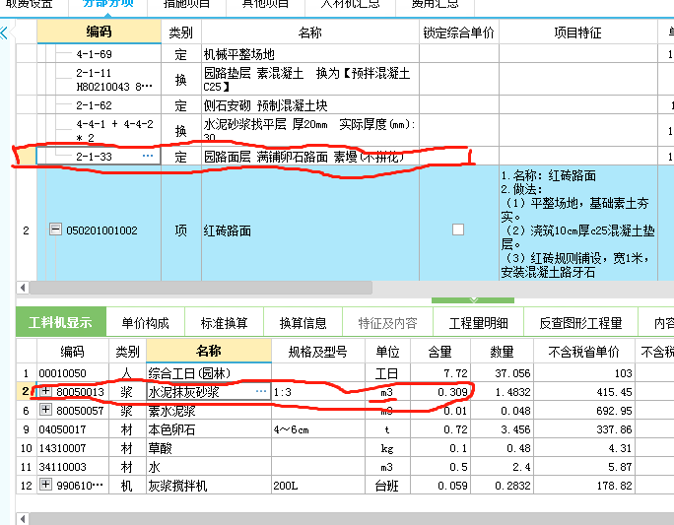Expand machine row 灰浆搅拌机
The image size is (674, 525).
(45, 485)
